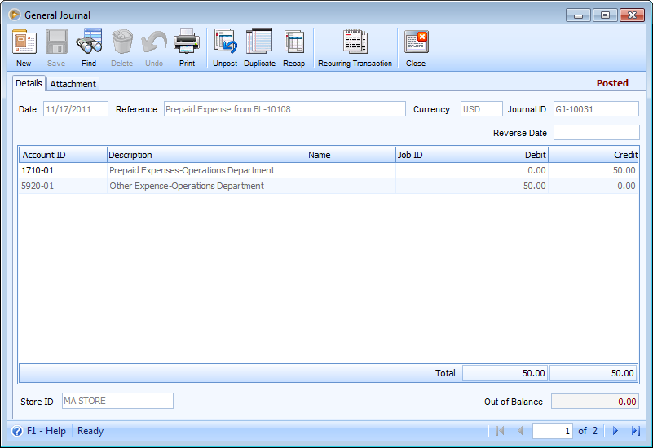Click the Out of Balance field 0.00
Image resolution: width=653 pixels, height=448 pixels.
pyautogui.click(x=594, y=402)
